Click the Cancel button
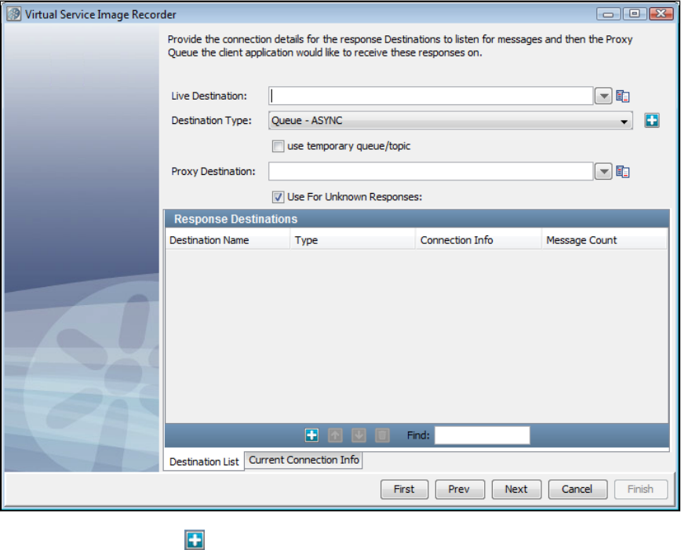The height and width of the screenshot is (550, 681). (x=577, y=489)
